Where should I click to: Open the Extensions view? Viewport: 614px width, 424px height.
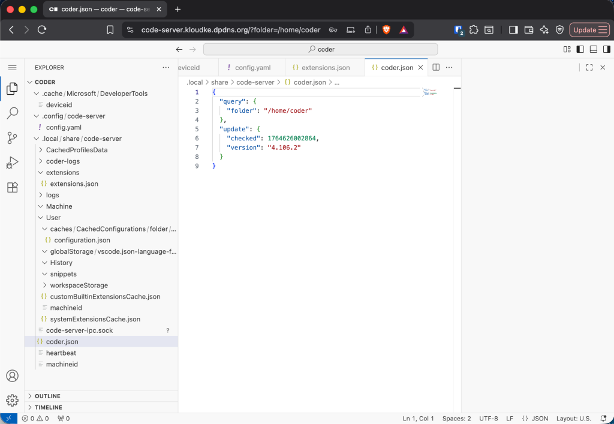[x=13, y=187]
